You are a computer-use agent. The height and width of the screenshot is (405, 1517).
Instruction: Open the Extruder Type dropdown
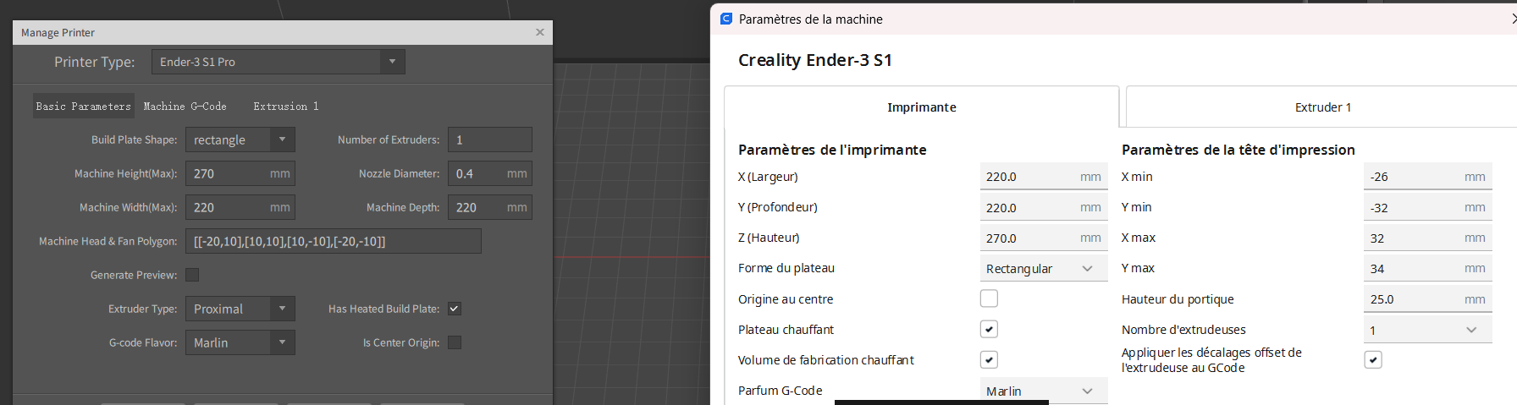tap(240, 309)
